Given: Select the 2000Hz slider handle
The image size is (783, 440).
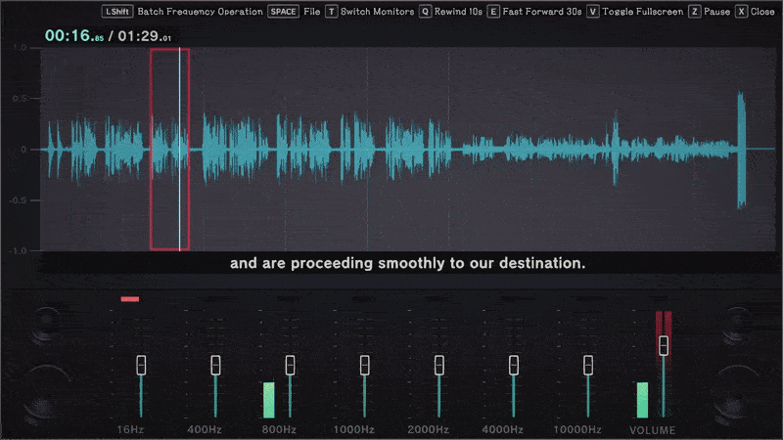Looking at the screenshot, I should (439, 365).
